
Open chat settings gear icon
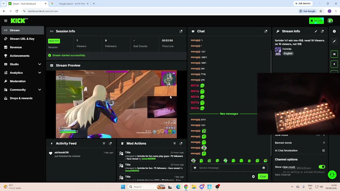click(x=253, y=177)
